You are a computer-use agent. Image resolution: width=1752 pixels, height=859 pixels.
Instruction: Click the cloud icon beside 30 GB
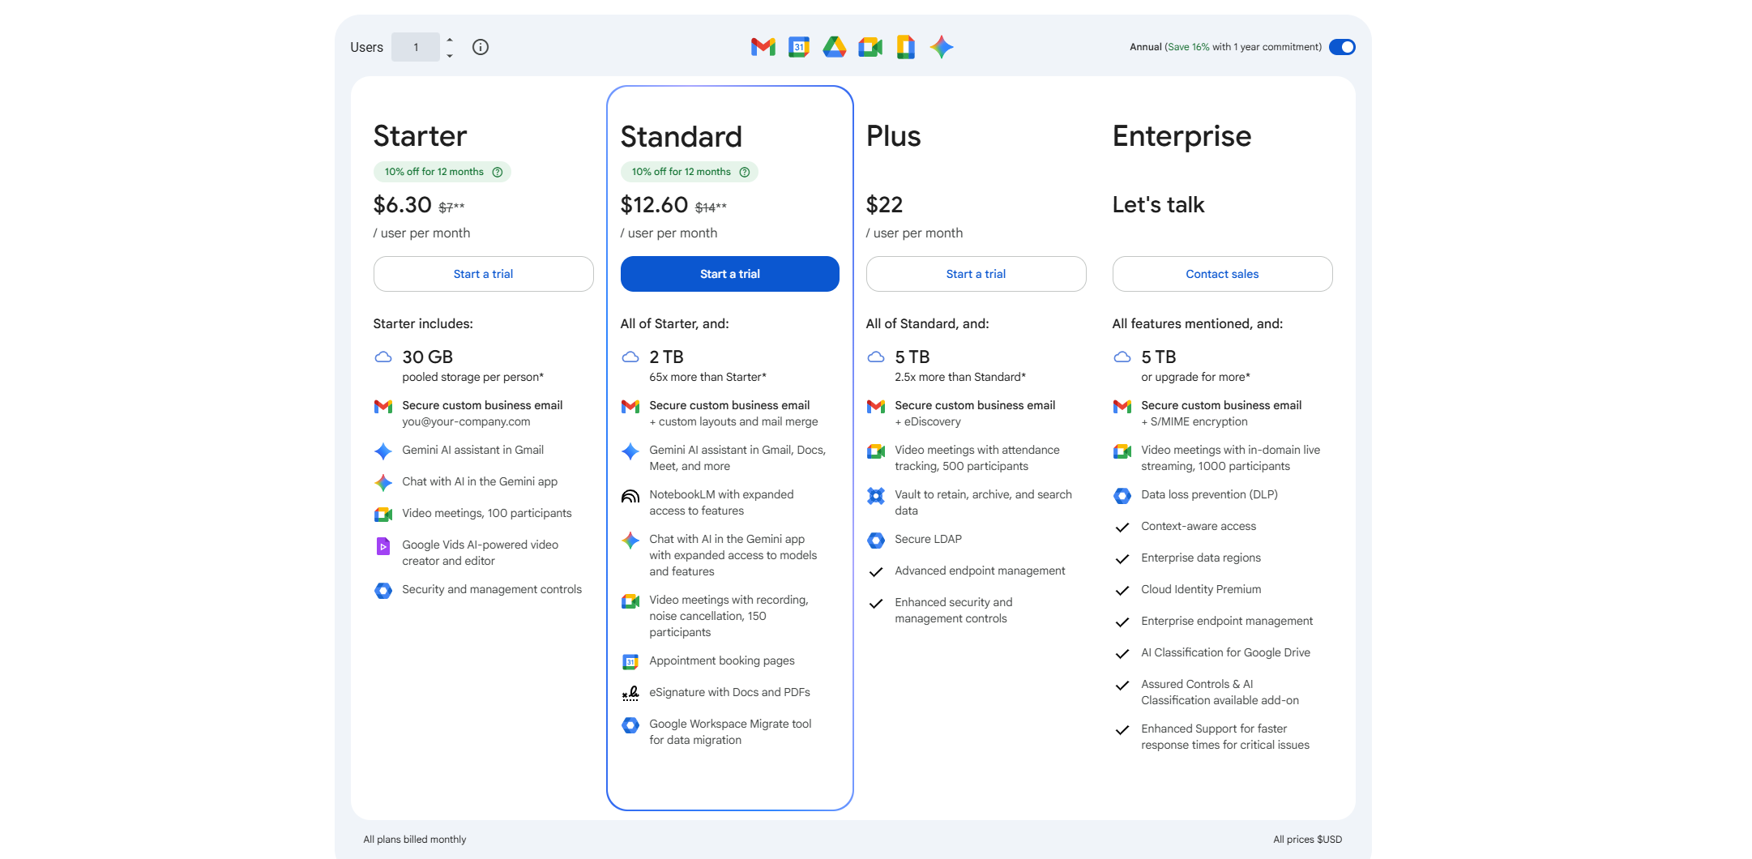pos(383,357)
